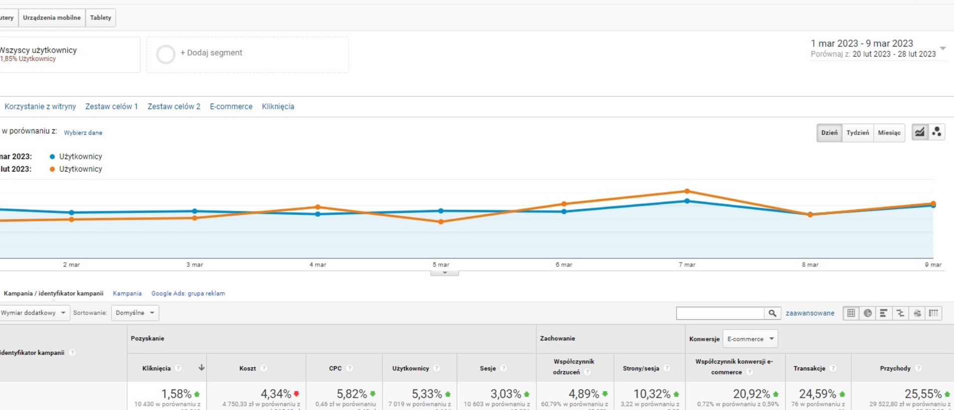Click the orange Użytkownicy legend dot
The image size is (954, 410).
(x=52, y=169)
